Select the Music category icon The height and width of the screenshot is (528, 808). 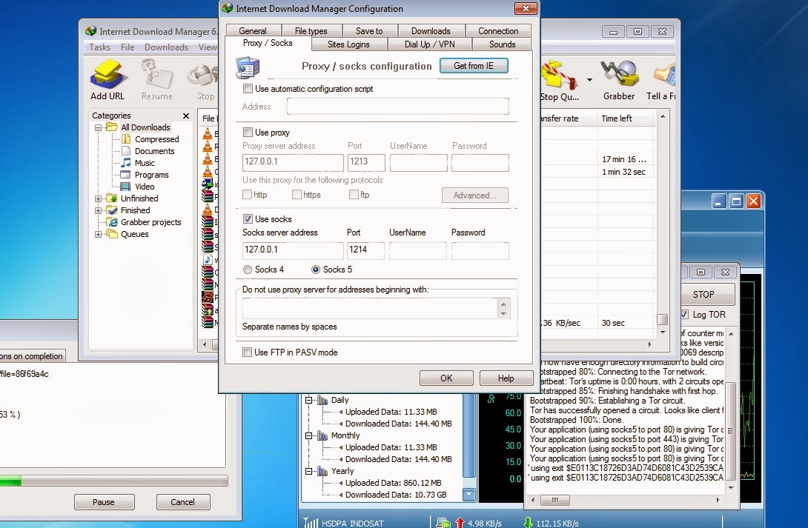tap(126, 163)
